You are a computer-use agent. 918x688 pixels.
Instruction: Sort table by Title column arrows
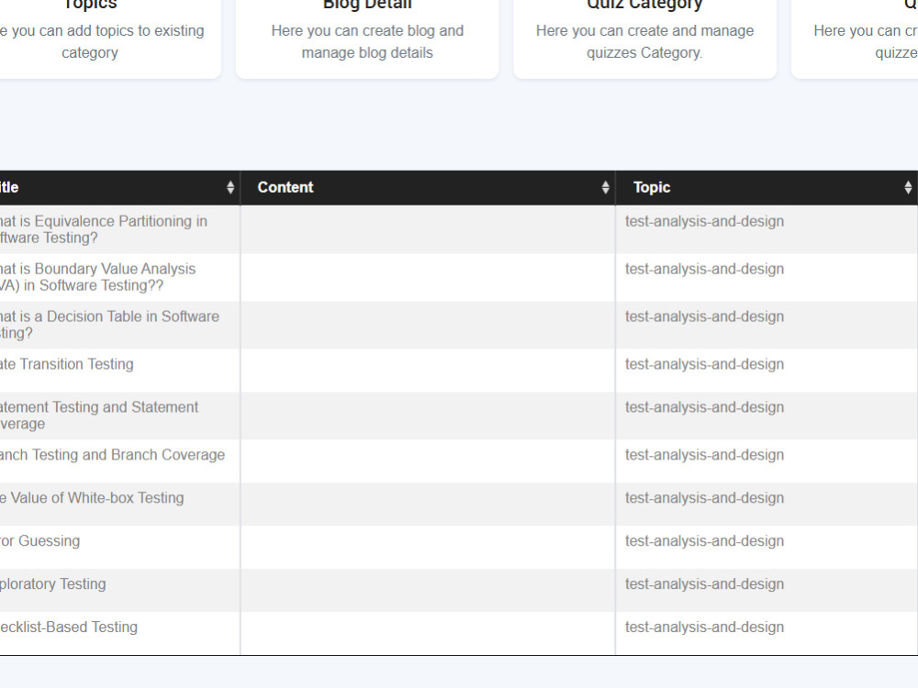(230, 187)
